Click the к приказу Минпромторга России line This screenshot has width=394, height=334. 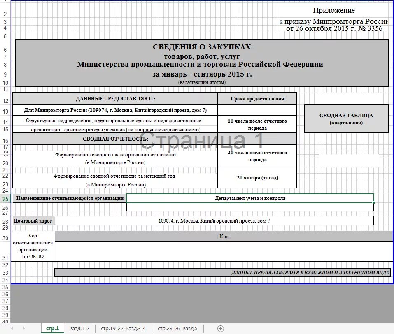click(x=334, y=21)
